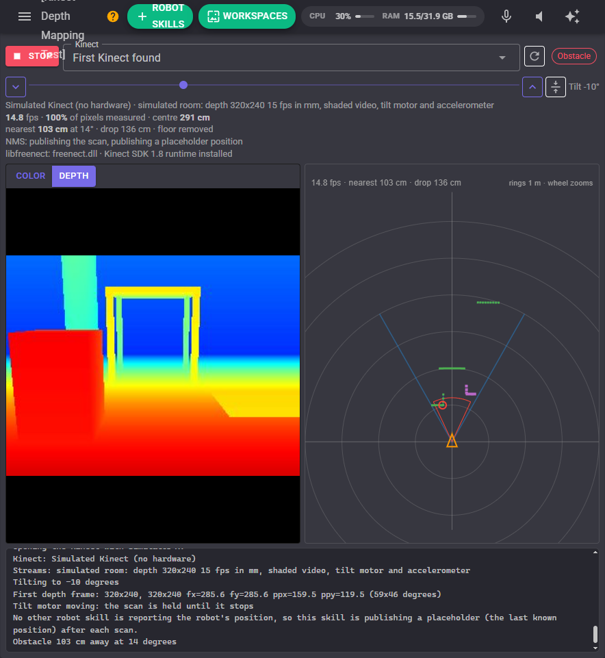Click the 'libfreenect: freenect.dll' status line
Screen dimensions: 605x658
click(118, 153)
